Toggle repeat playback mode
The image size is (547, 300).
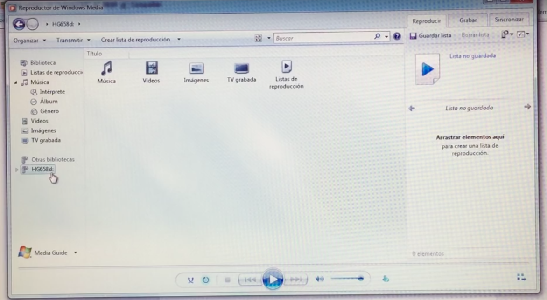[x=205, y=280]
